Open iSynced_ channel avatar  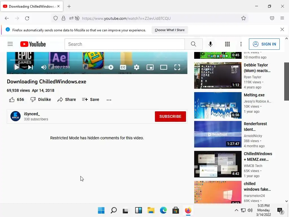pyautogui.click(x=16, y=116)
